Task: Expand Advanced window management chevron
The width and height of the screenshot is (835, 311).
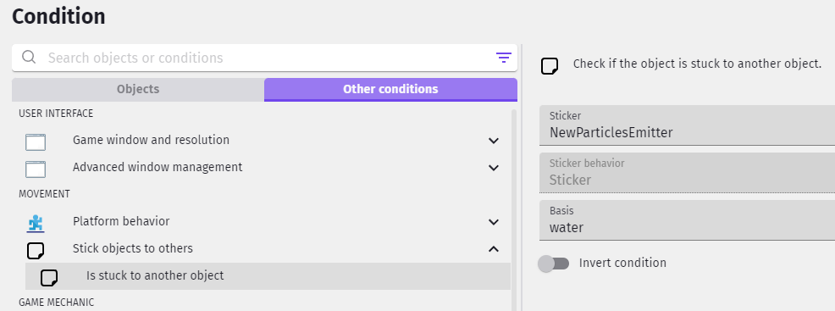Action: coord(494,168)
